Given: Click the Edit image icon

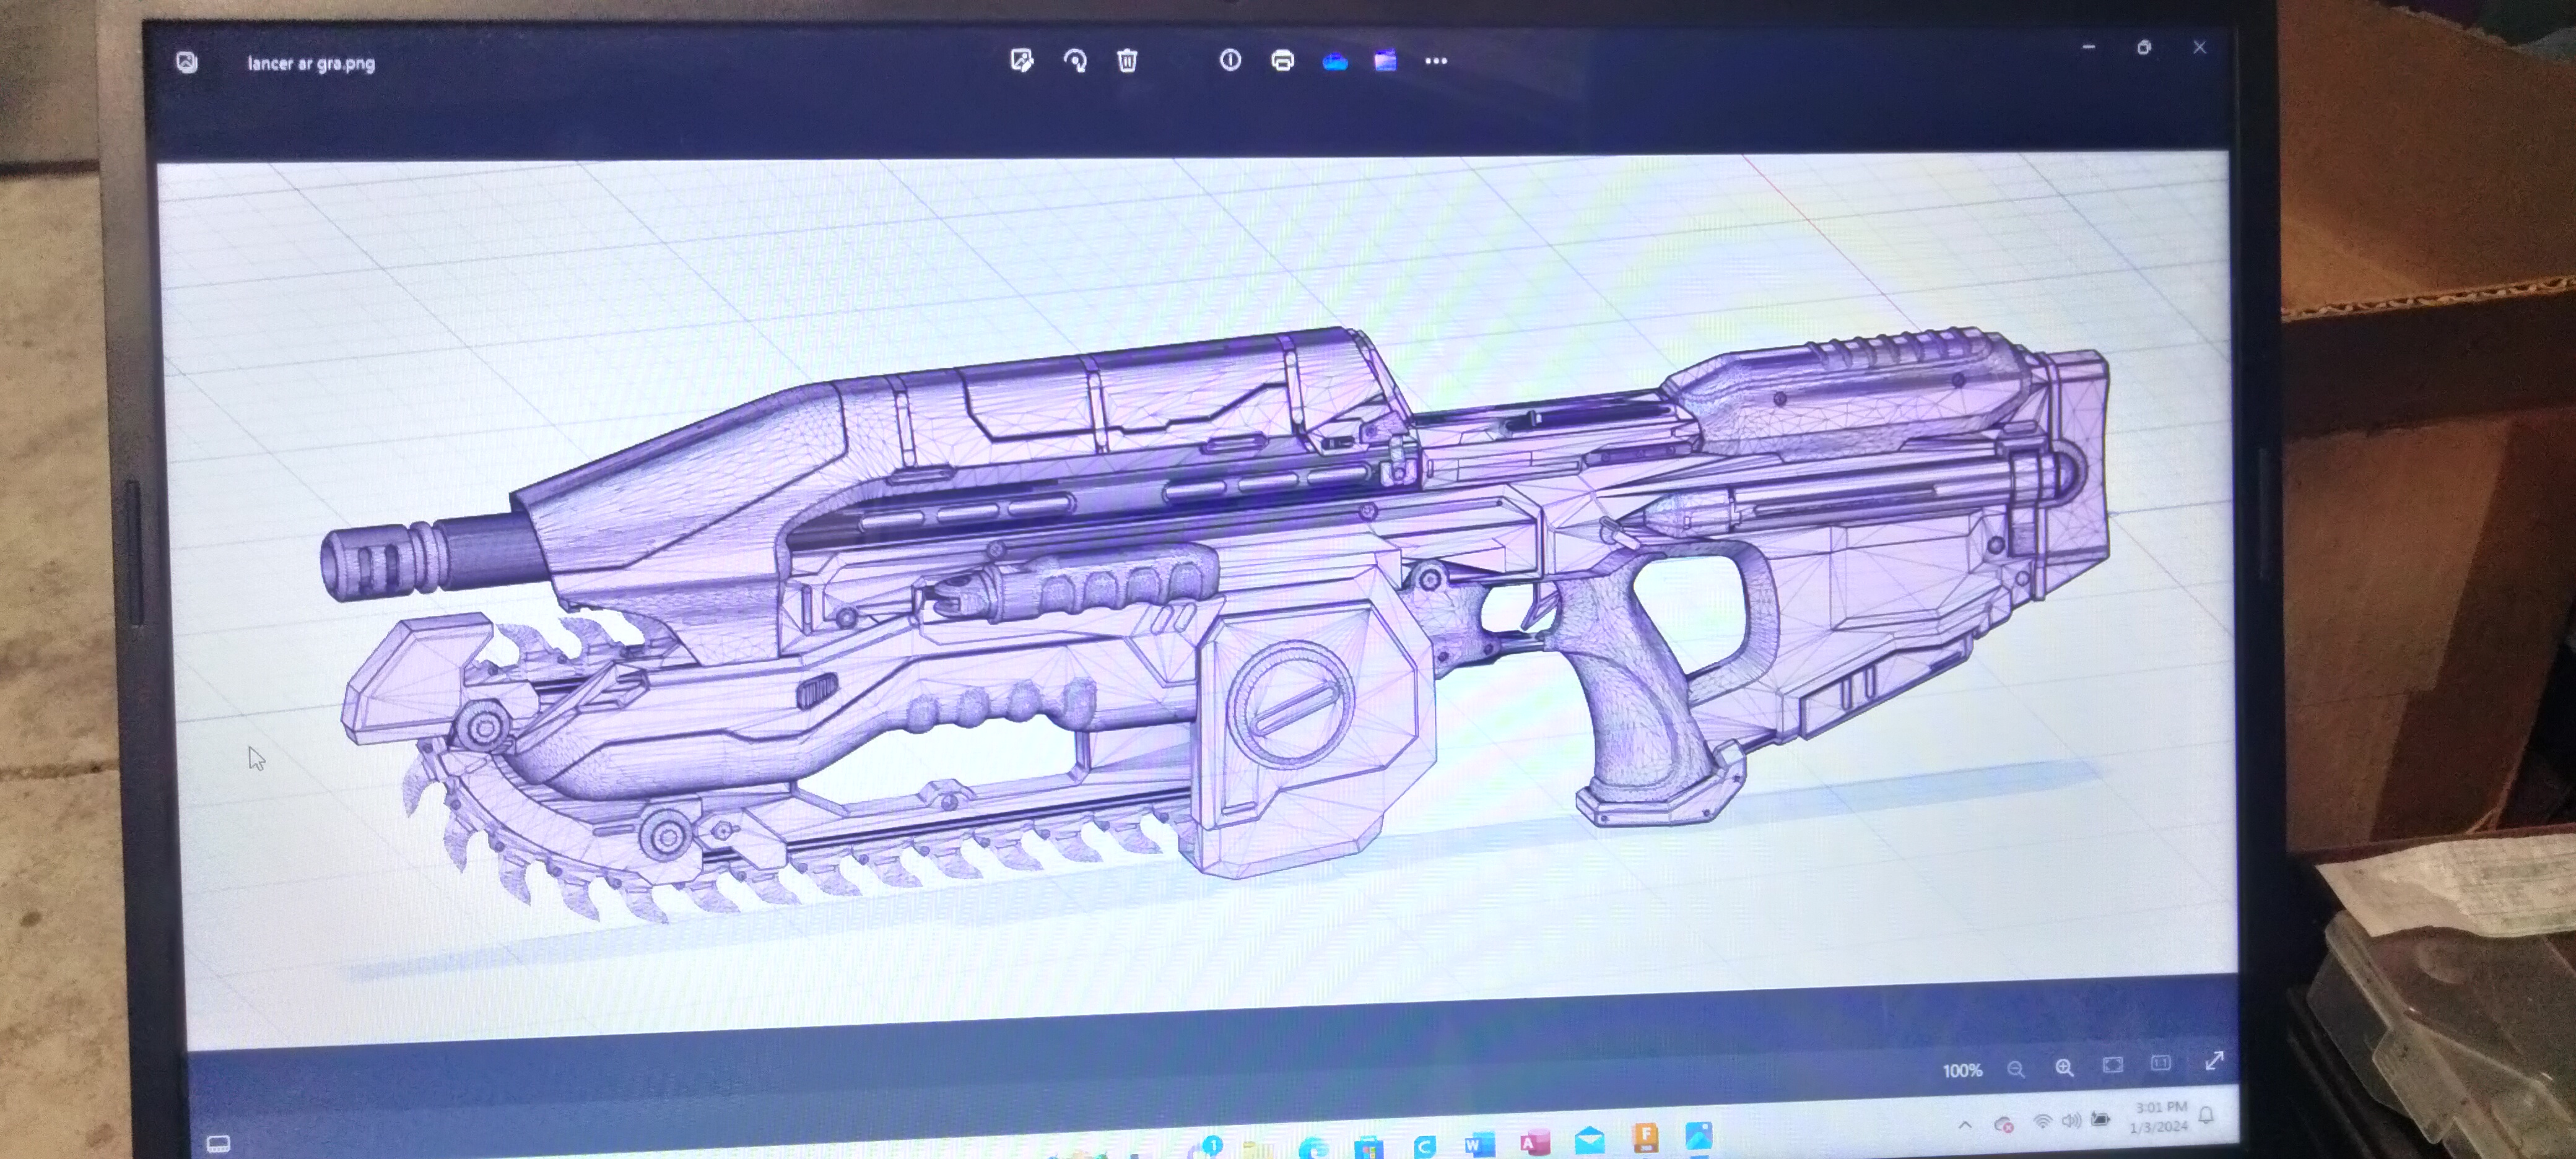Looking at the screenshot, I should pos(1021,61).
